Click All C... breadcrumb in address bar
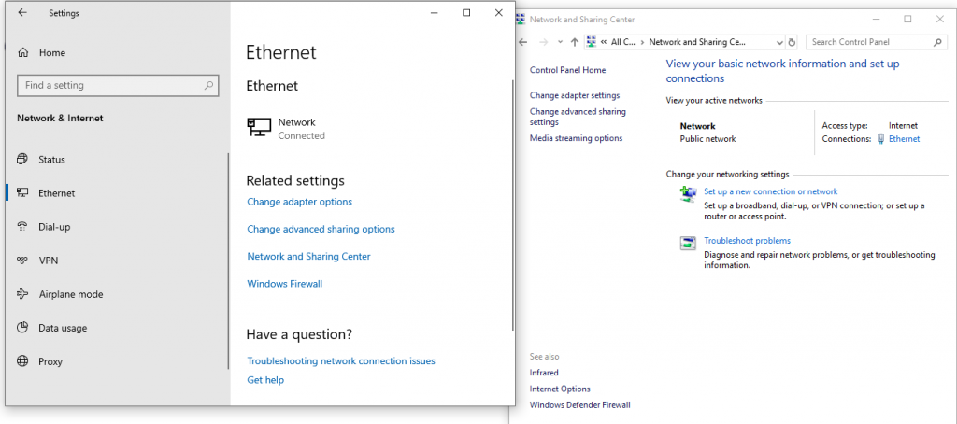 623,42
